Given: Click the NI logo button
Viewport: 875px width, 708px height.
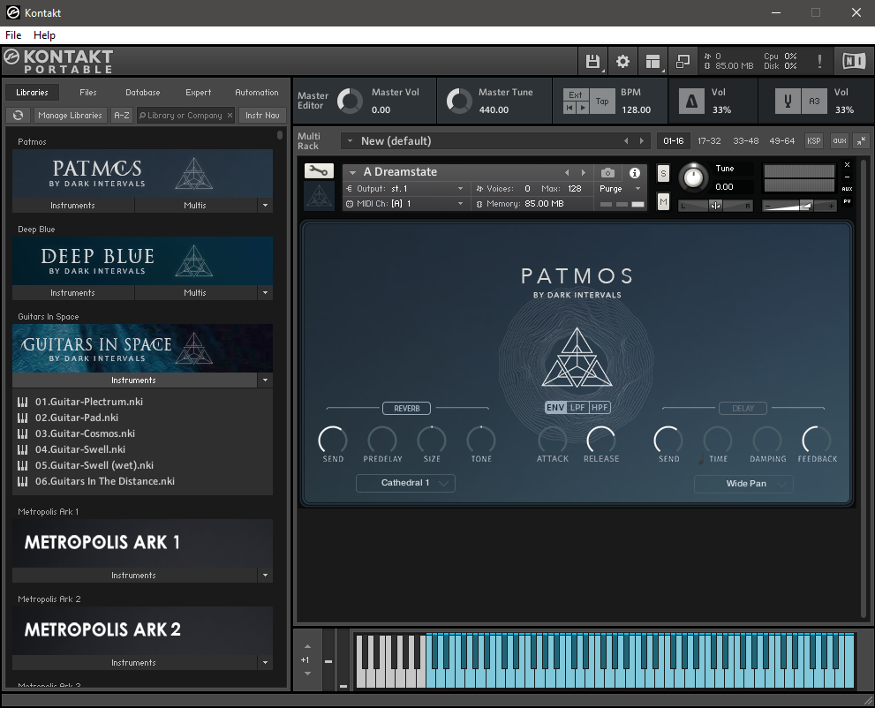Looking at the screenshot, I should pos(853,62).
